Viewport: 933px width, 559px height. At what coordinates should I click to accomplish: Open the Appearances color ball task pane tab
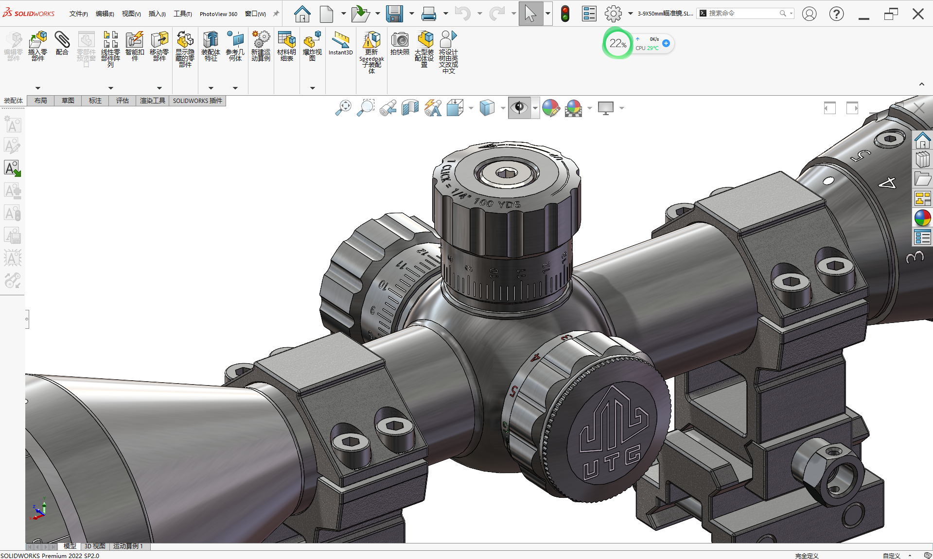[922, 218]
